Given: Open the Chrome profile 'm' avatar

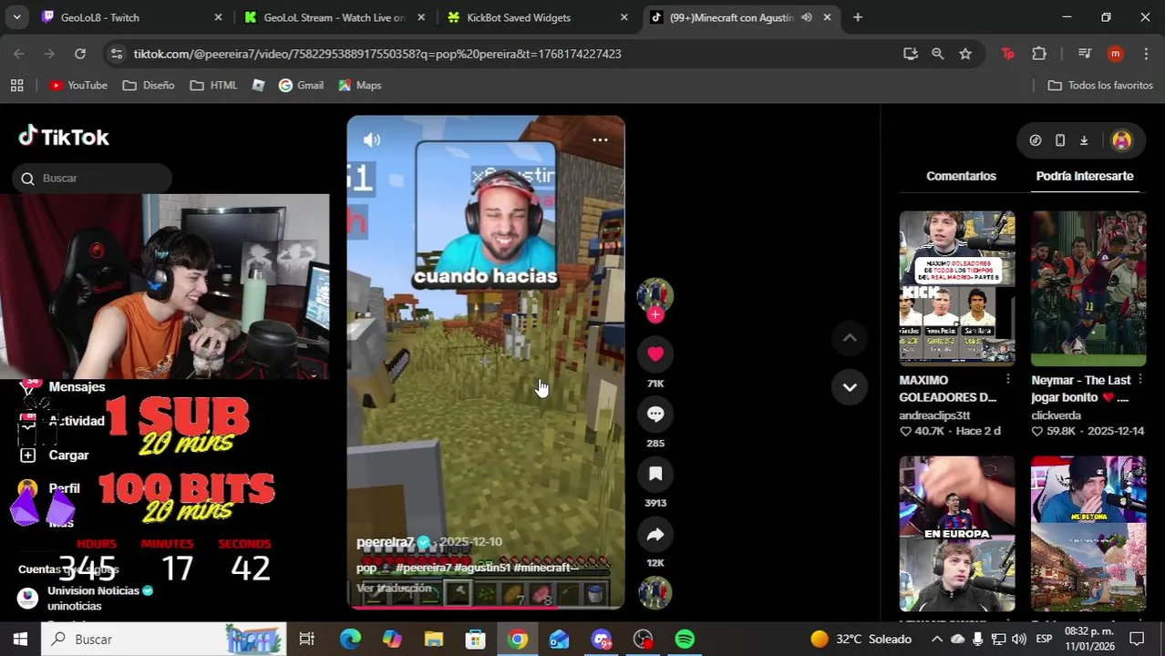Looking at the screenshot, I should click(x=1115, y=54).
